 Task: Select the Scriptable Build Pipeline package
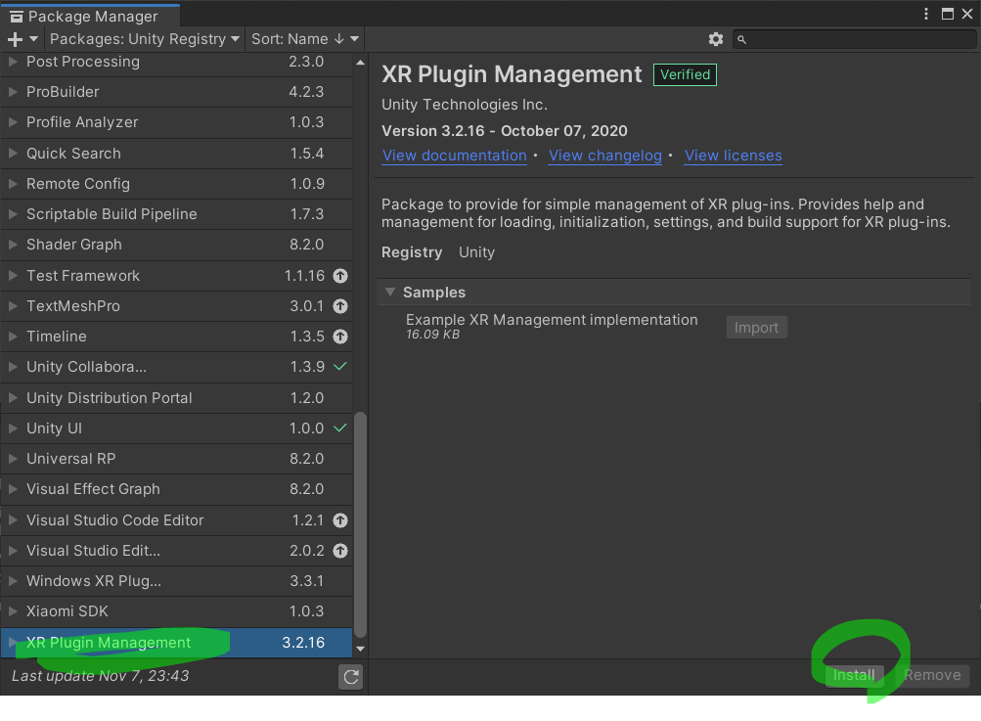coord(176,214)
